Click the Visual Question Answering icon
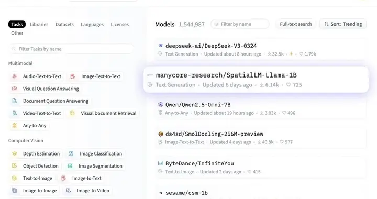The image size is (377, 199). [x=15, y=89]
